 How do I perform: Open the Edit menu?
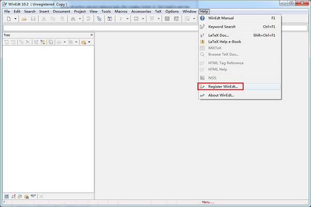click(x=17, y=11)
